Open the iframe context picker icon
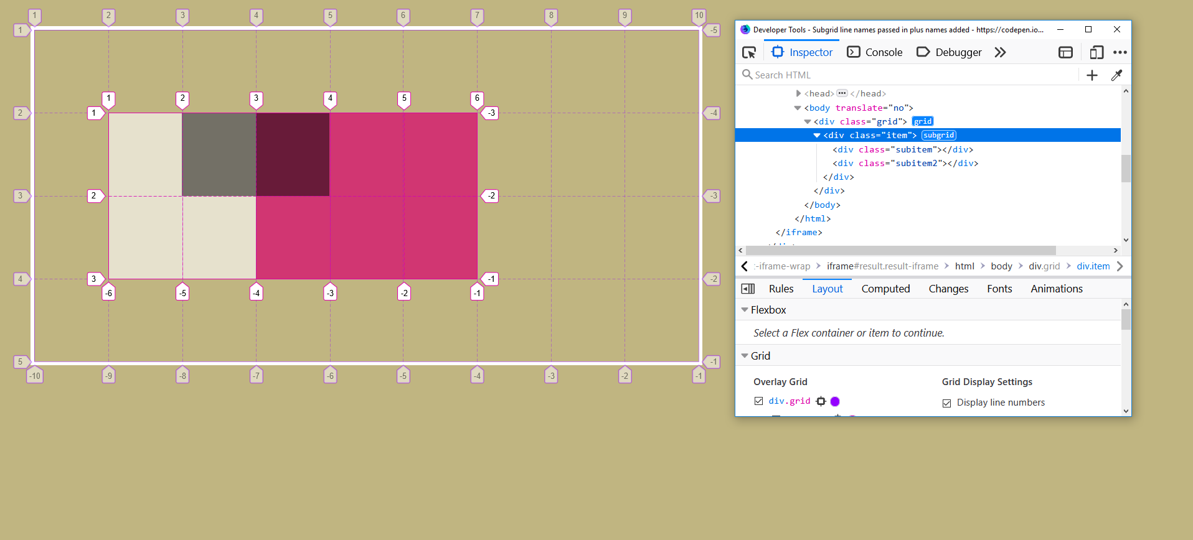This screenshot has width=1193, height=540. pos(1065,52)
